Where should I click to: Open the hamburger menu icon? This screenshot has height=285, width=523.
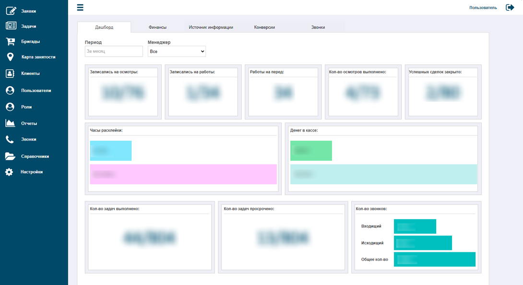click(x=80, y=7)
